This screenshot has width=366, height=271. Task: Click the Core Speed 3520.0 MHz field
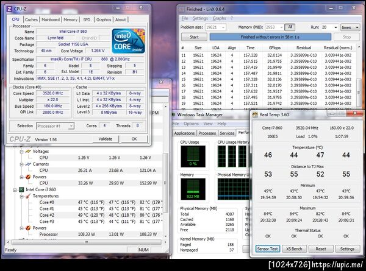point(52,93)
